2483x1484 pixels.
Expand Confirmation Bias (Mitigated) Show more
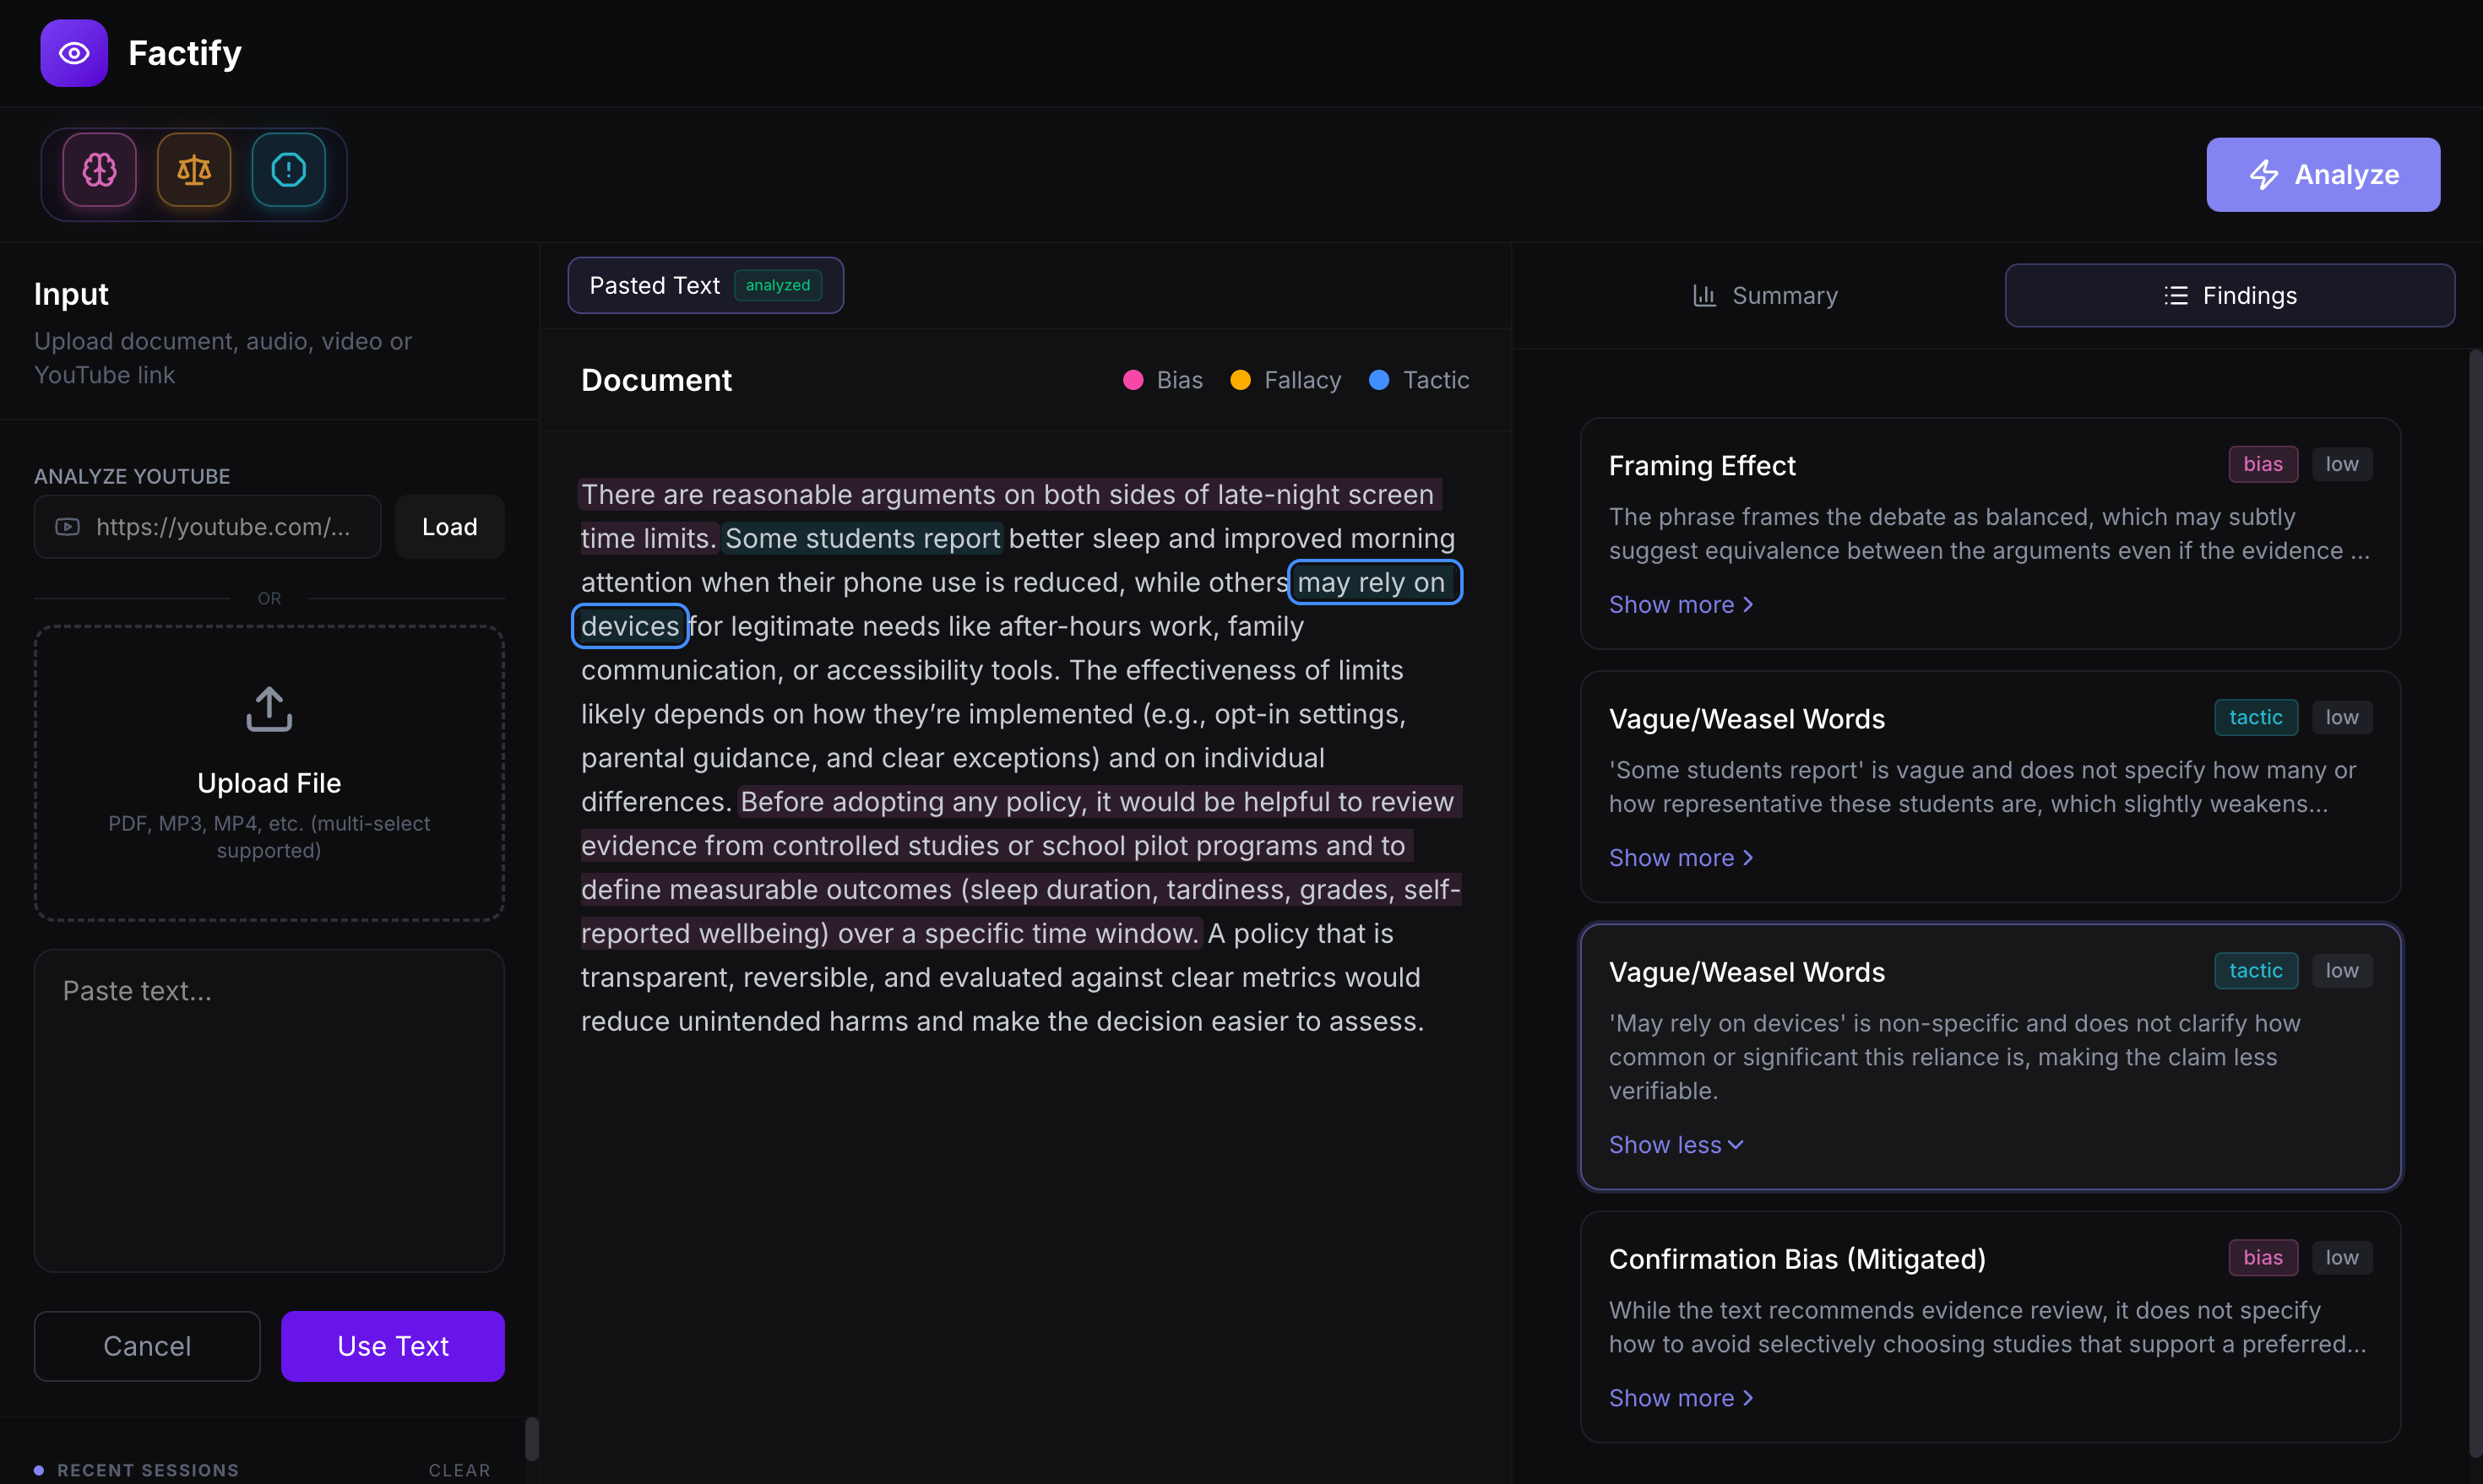[x=1680, y=1398]
